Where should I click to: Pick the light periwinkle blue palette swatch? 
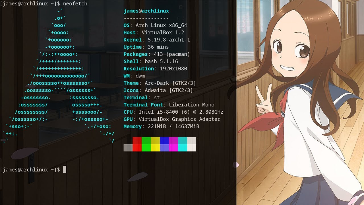point(164,148)
